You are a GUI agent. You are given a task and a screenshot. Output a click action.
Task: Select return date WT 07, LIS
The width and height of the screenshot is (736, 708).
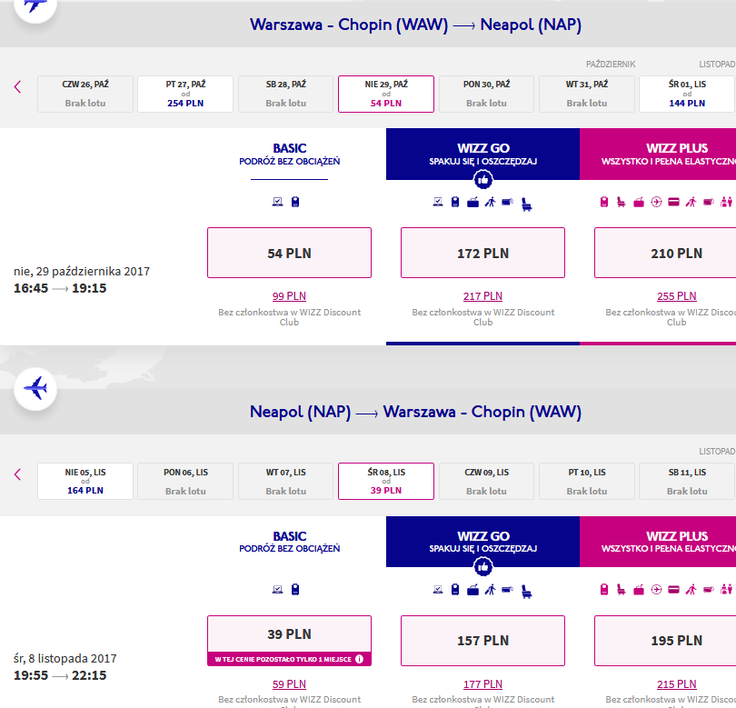click(x=286, y=481)
